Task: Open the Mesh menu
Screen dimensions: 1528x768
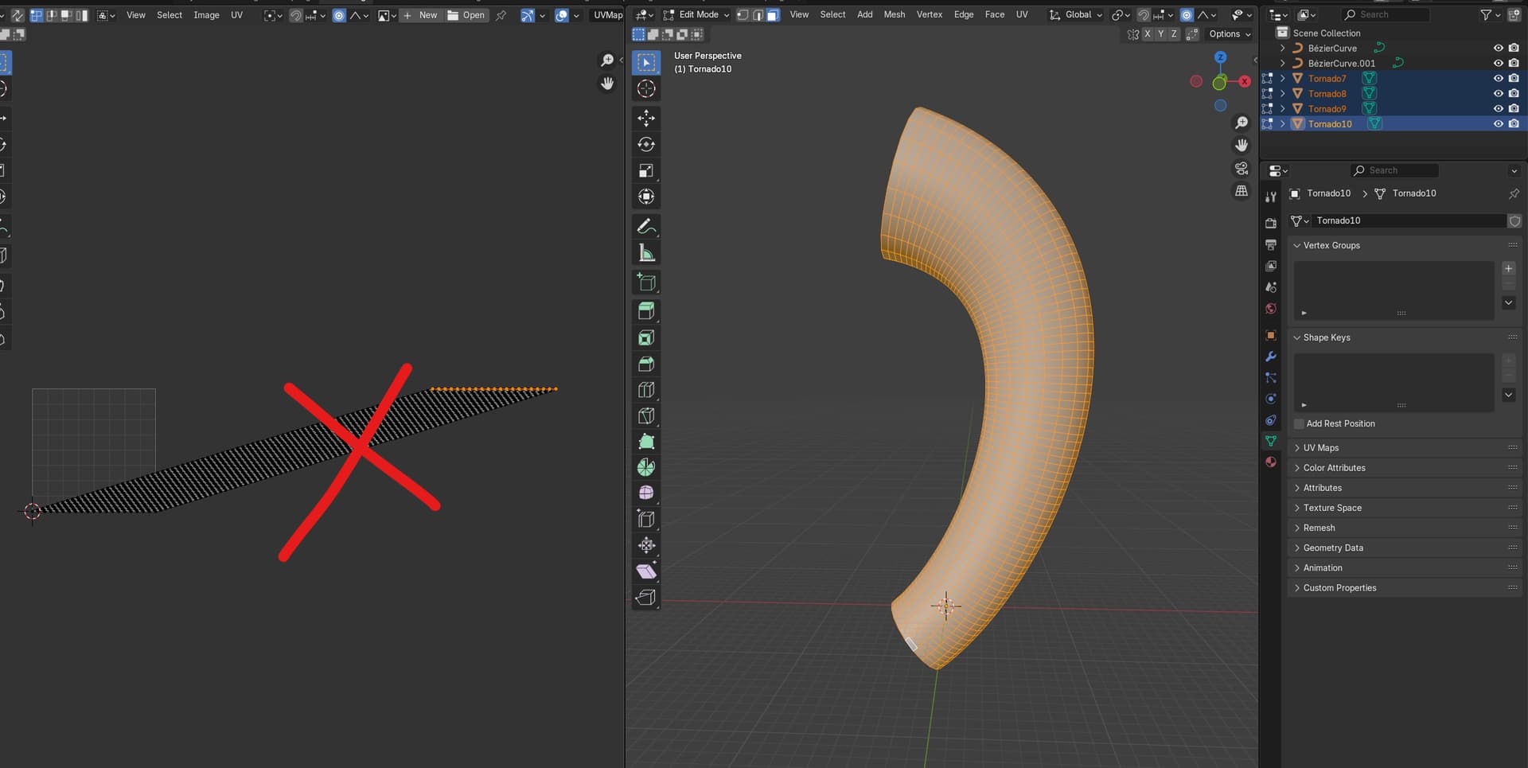Action: click(894, 15)
